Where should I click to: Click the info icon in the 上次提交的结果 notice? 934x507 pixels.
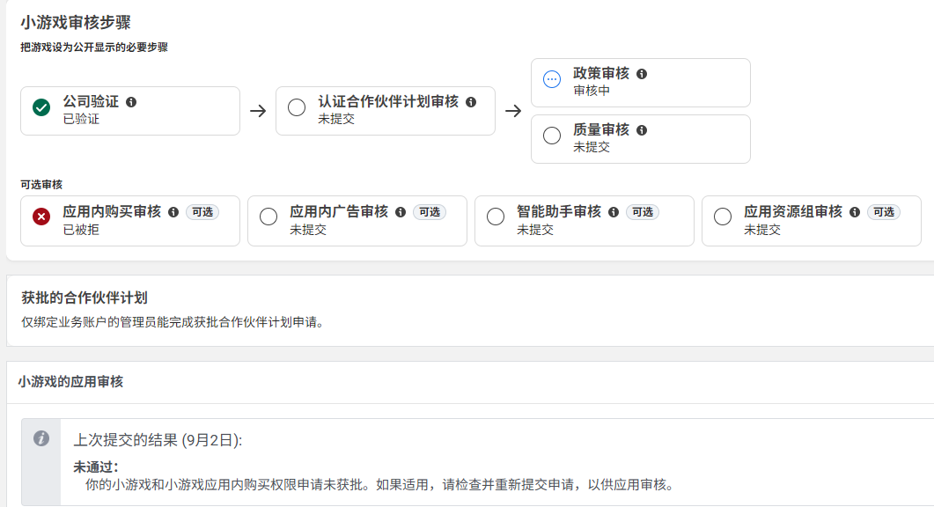(x=41, y=438)
